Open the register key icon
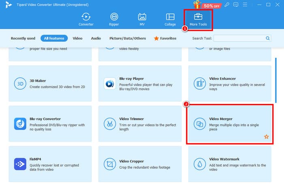Screen dimensions: 284x184 [227, 4]
